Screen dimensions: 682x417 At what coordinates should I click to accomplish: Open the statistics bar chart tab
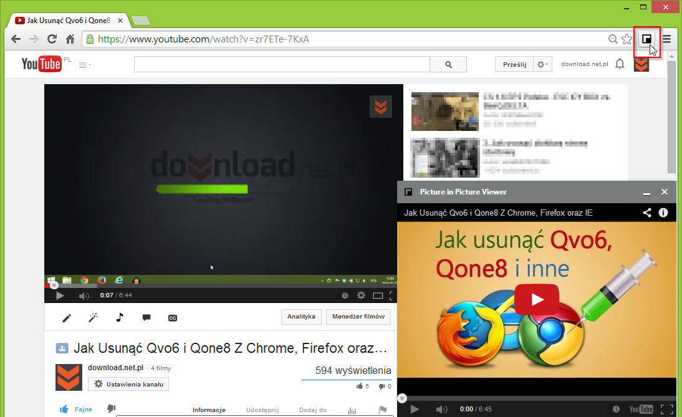(352, 410)
